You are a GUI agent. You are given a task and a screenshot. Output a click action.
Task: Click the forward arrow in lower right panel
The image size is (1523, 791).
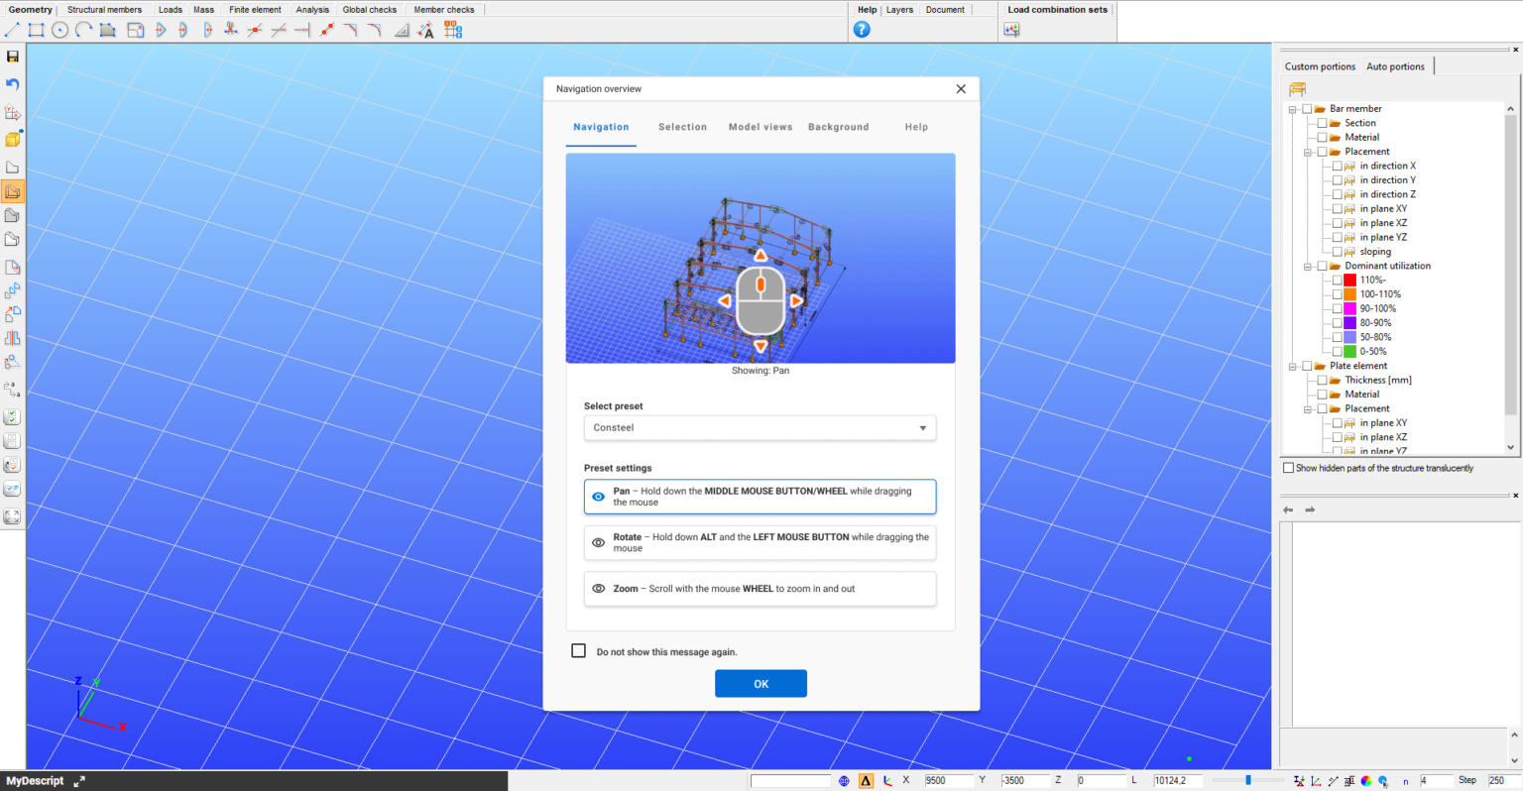point(1310,509)
